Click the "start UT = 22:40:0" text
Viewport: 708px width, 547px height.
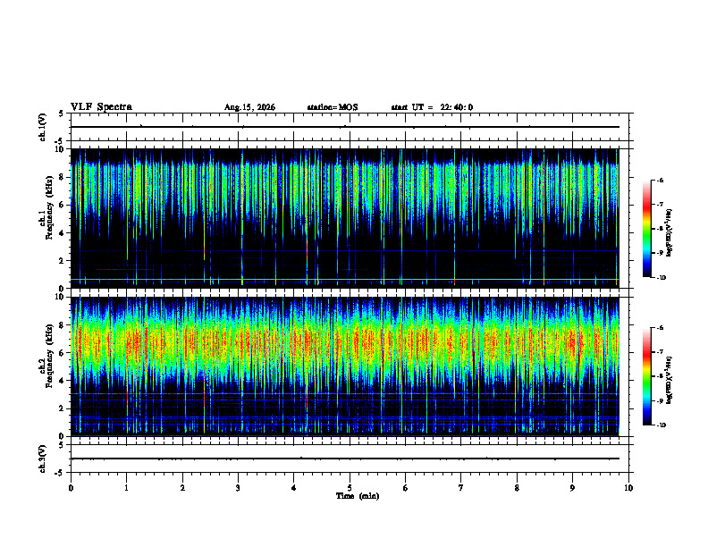click(x=432, y=107)
